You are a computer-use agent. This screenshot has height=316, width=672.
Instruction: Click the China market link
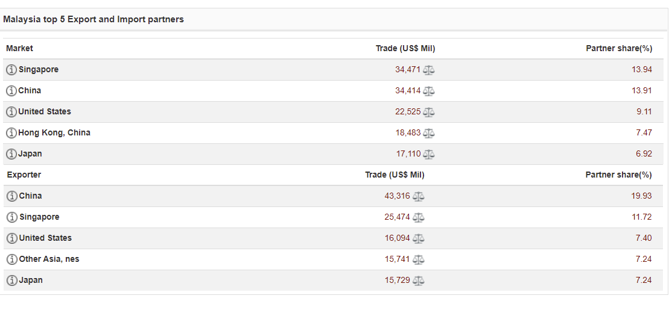[30, 90]
